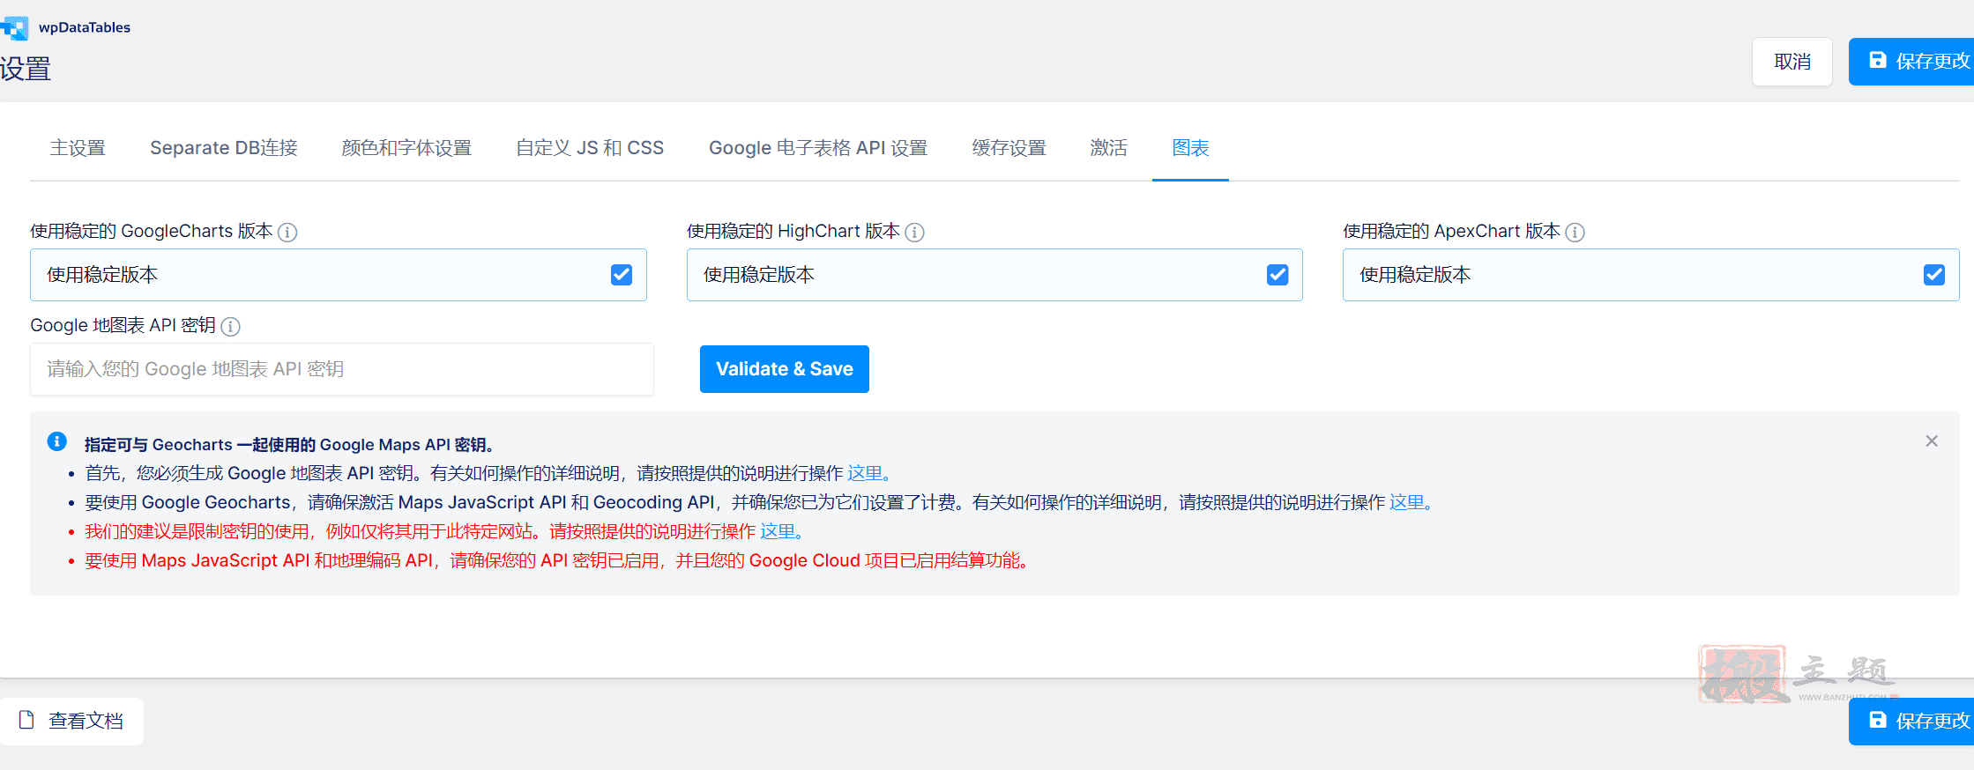Click the wpDataTables title text
This screenshot has height=770, width=1974.
pyautogui.click(x=85, y=27)
